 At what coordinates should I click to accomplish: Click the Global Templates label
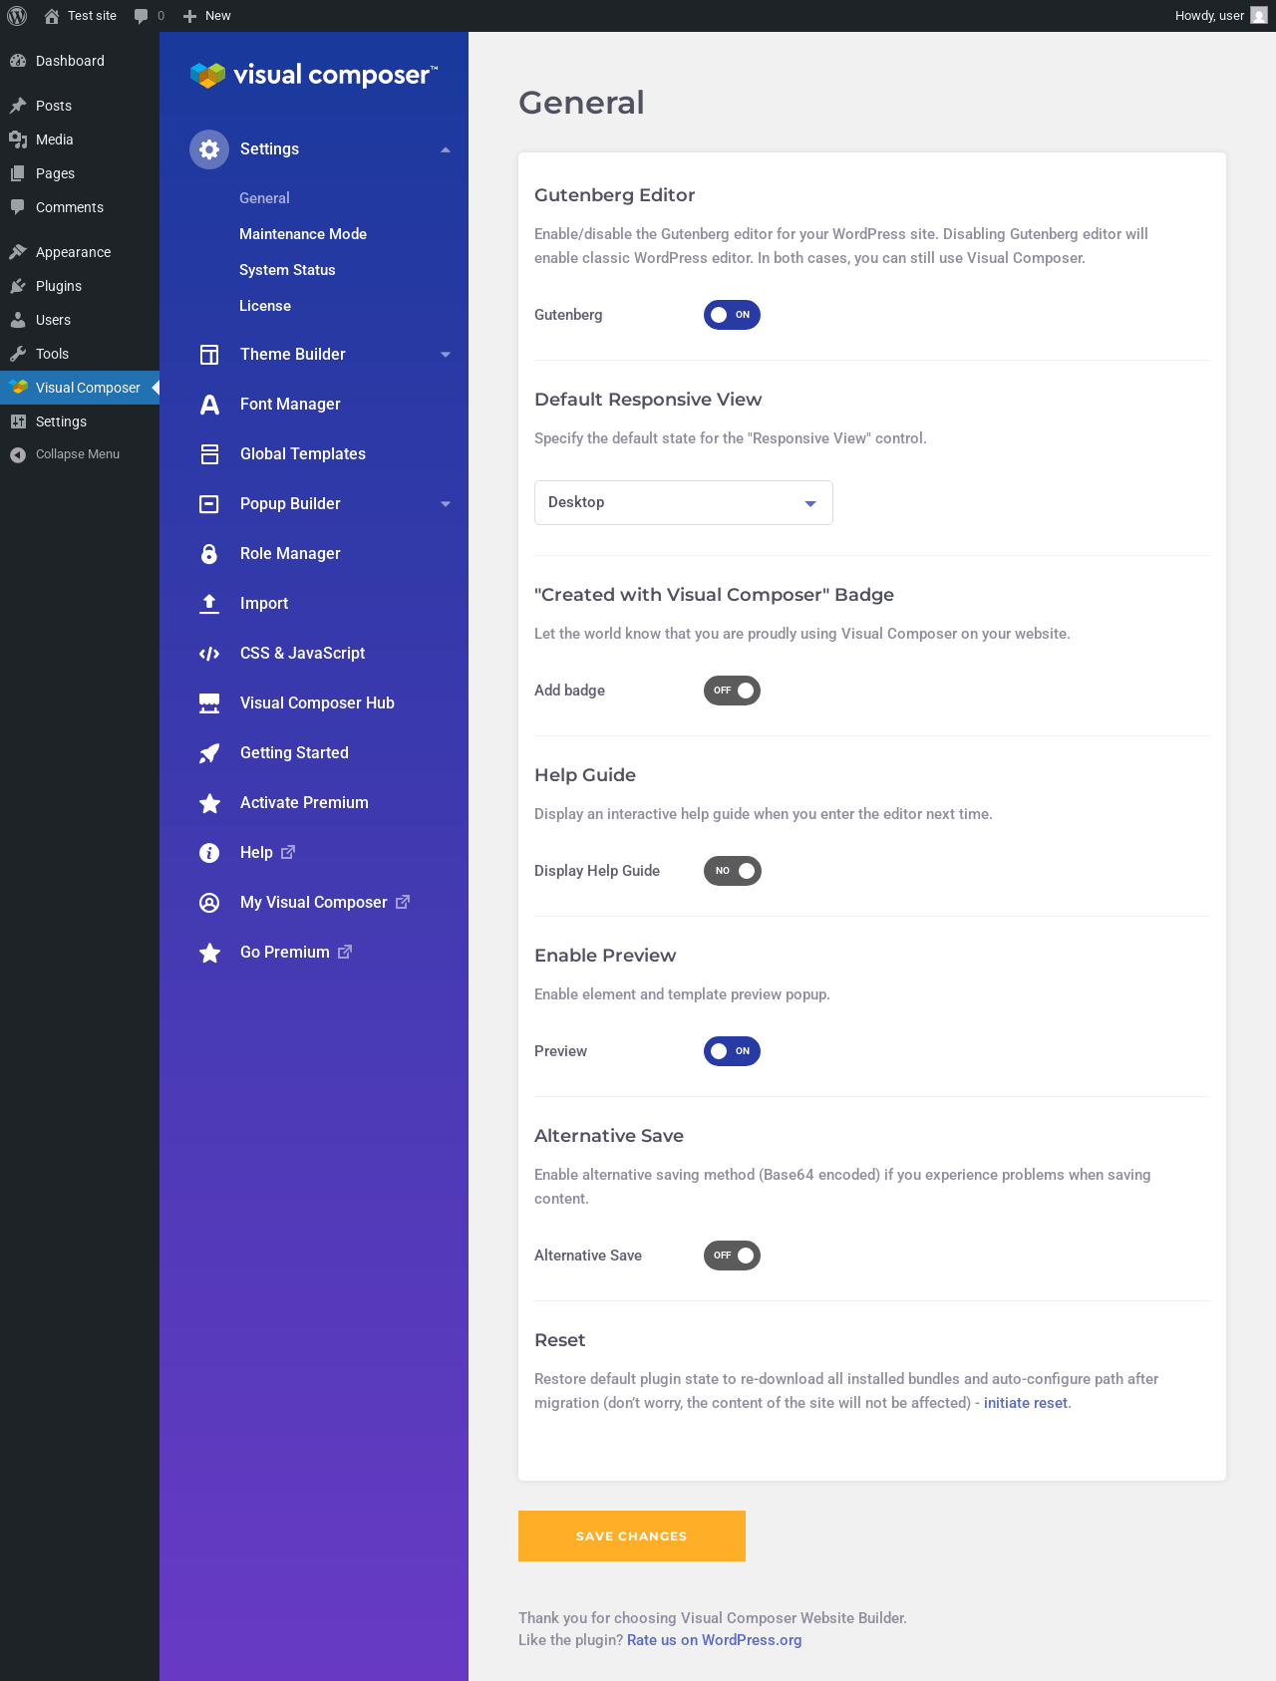pyautogui.click(x=303, y=454)
